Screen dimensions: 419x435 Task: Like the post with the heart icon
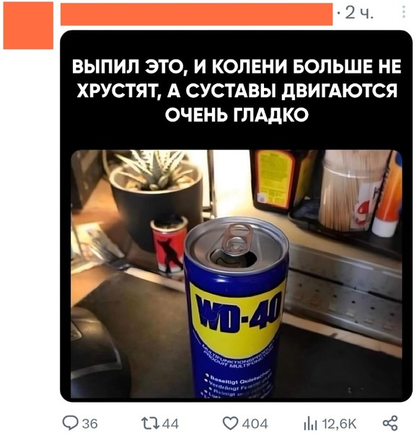pyautogui.click(x=231, y=423)
